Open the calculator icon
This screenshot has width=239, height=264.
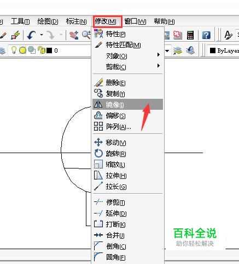[x=190, y=35]
